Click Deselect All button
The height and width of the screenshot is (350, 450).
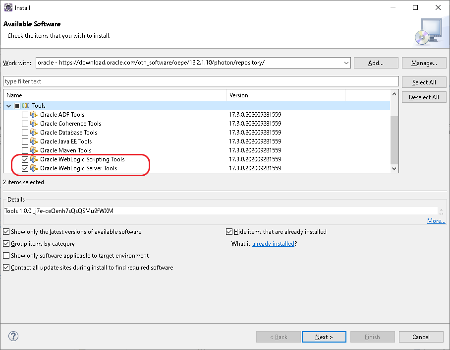pyautogui.click(x=424, y=97)
